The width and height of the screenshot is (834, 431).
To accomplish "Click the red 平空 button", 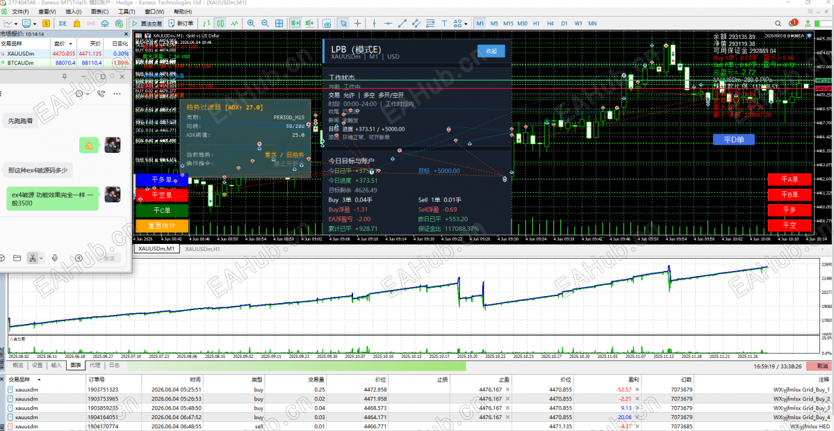I will [x=788, y=225].
